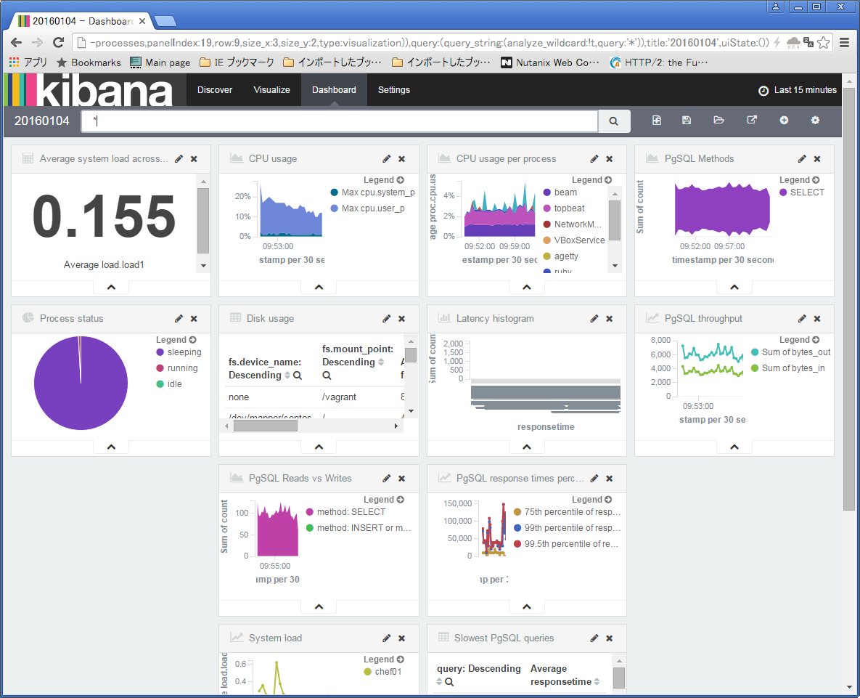
Task: Collapse the Process status Legend
Action: pos(176,340)
